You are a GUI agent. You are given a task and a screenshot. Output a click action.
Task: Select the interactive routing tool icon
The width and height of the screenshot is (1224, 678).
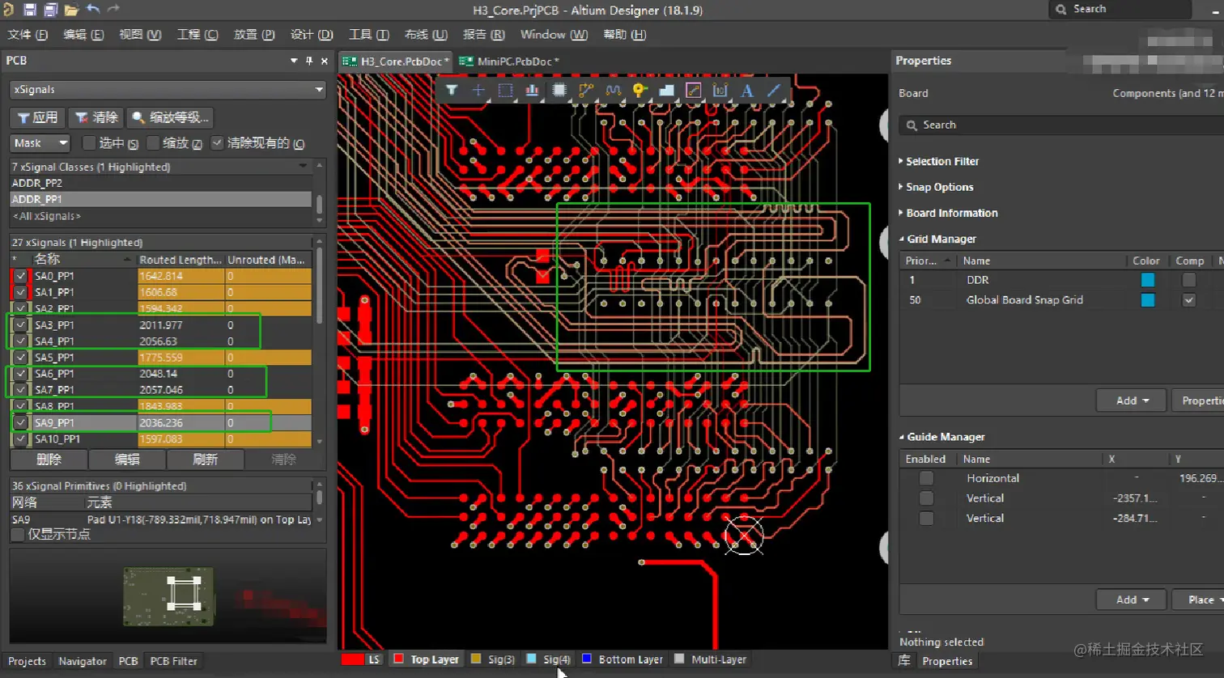(x=586, y=91)
